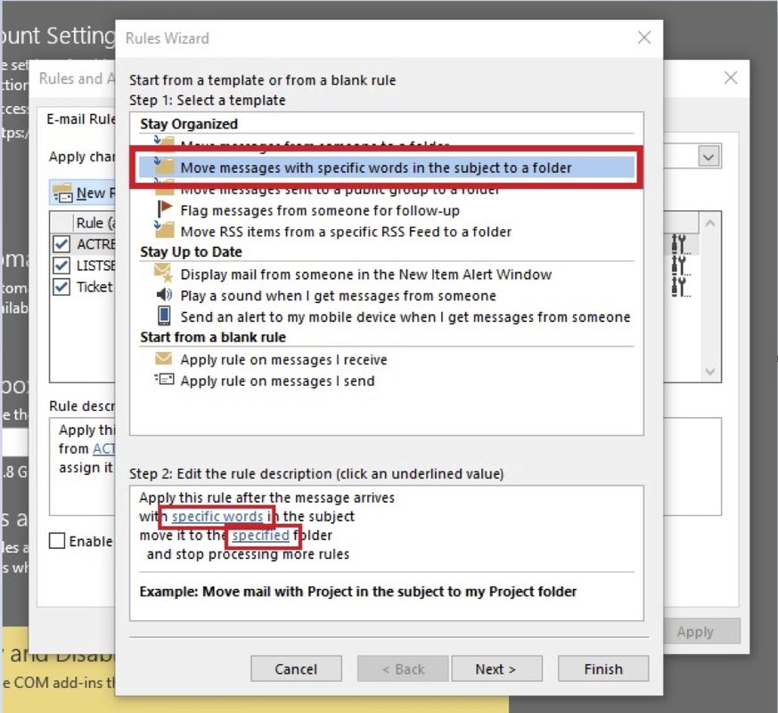Viewport: 778px width, 713px height.
Task: Click the envelope icon for messages I receive
Action: [163, 359]
